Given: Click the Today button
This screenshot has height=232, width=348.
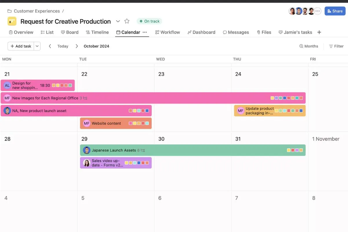Looking at the screenshot, I should coord(63,46).
